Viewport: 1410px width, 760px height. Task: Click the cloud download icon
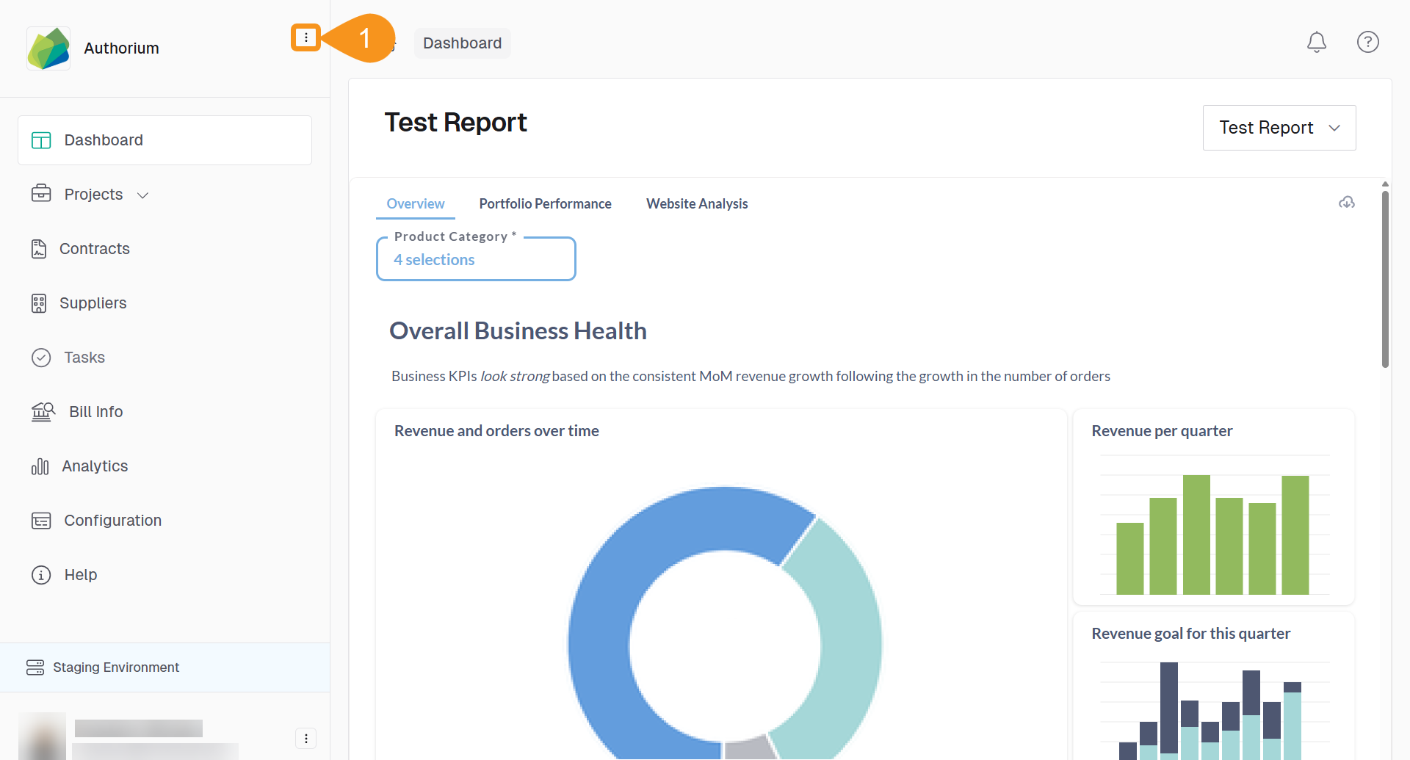coord(1346,203)
